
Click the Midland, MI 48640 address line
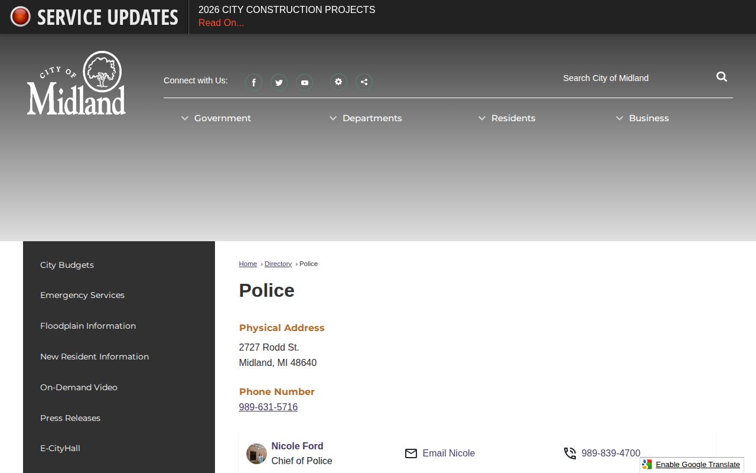[x=278, y=362]
